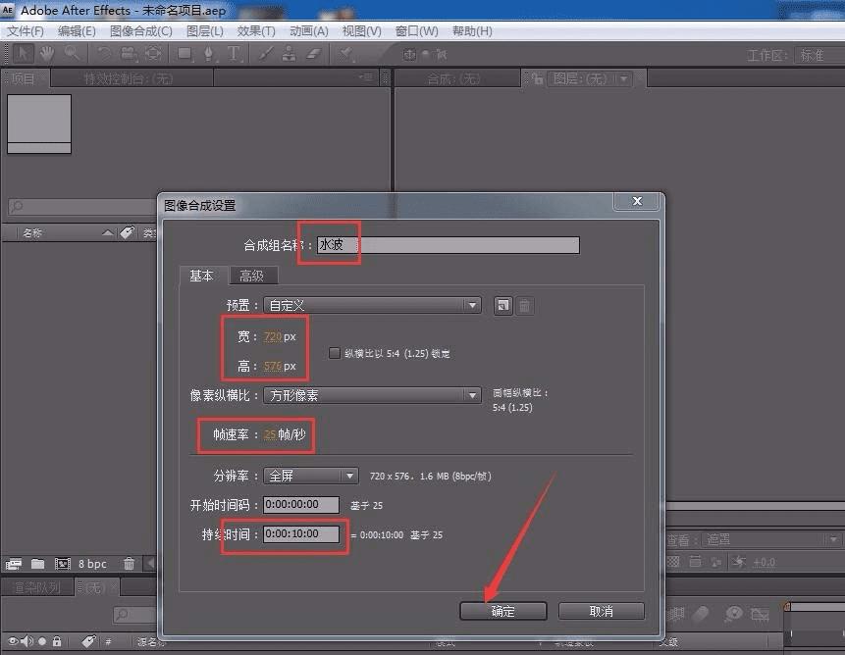Switch to the 基本 tab in dialog
845x655 pixels.
(202, 276)
